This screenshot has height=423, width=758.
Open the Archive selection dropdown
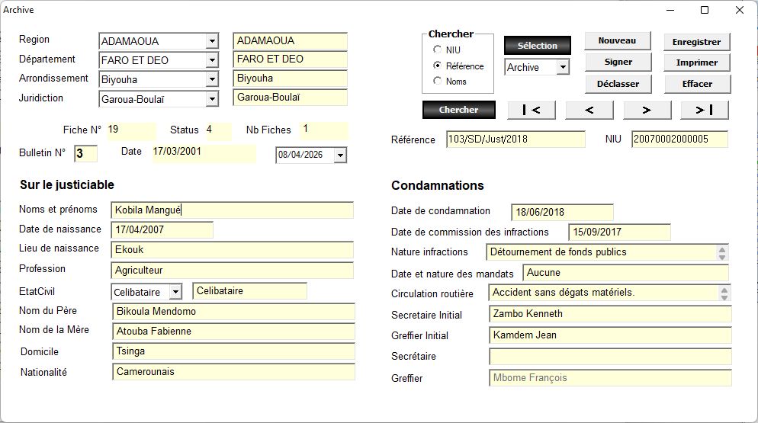(x=562, y=68)
